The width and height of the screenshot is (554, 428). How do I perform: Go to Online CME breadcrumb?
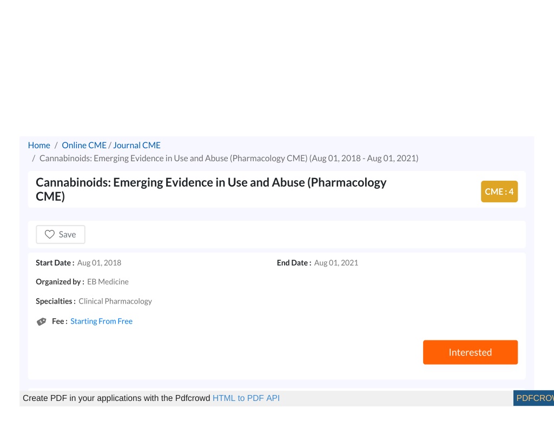pyautogui.click(x=84, y=145)
